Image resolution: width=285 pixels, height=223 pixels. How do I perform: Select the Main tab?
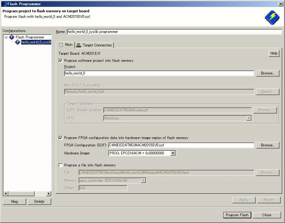coord(65,45)
